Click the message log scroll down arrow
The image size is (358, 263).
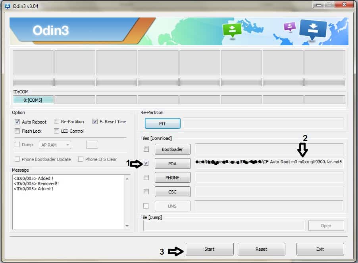point(127,226)
